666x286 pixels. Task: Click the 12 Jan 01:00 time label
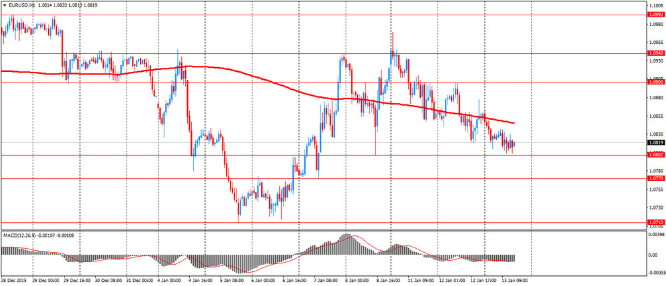tap(452, 281)
